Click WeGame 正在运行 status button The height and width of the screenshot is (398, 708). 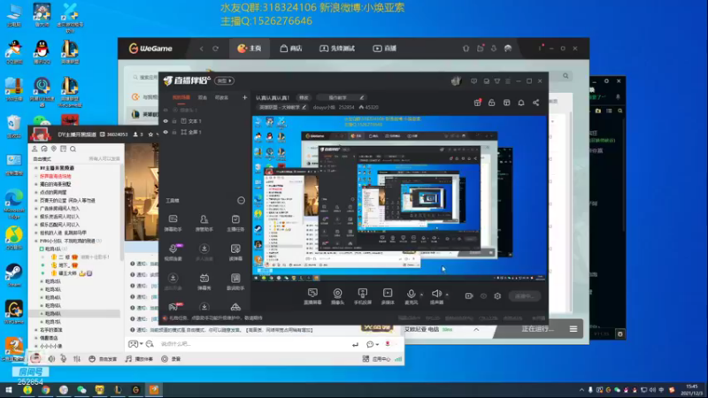tap(537, 329)
